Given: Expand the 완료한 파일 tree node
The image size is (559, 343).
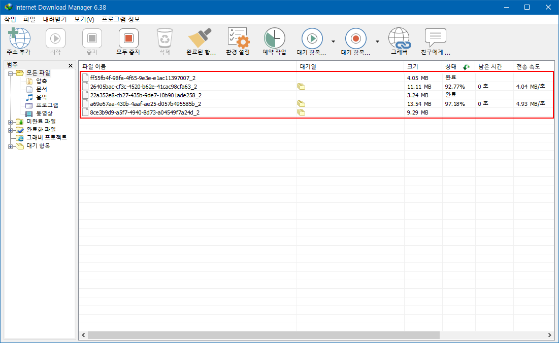Looking at the screenshot, I should [x=10, y=130].
